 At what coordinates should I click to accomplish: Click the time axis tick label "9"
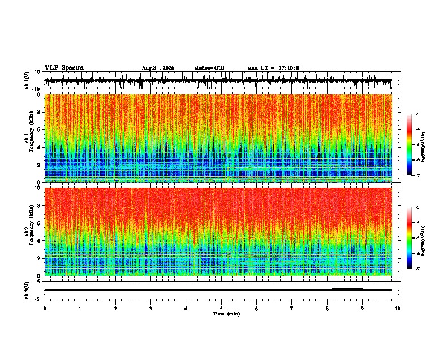click(362, 309)
